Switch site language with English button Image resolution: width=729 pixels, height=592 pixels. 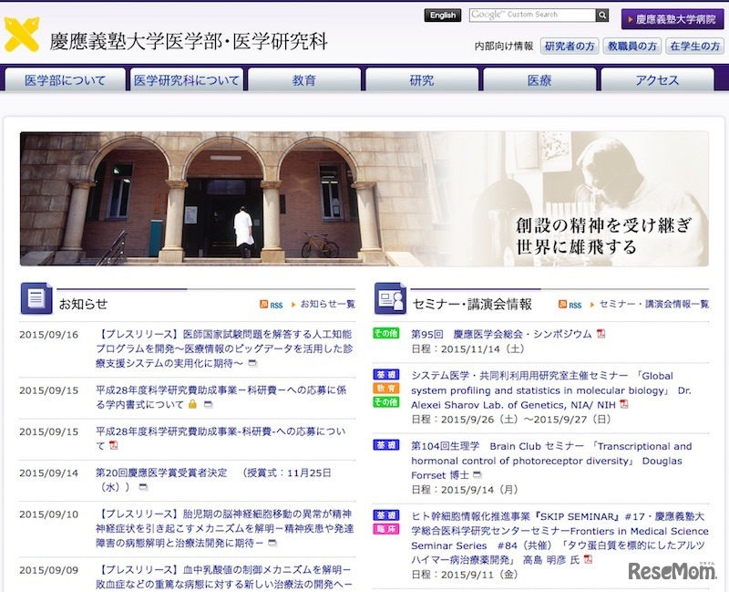[443, 16]
